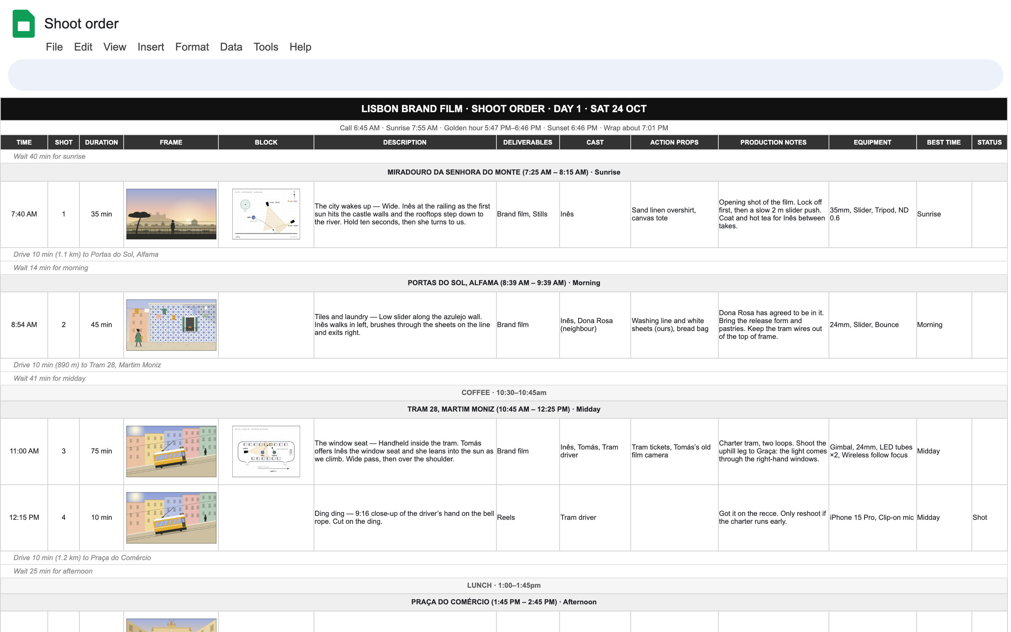The image size is (1011, 632).
Task: Click the 'Inês, Dona Rosa (neighbour)' cast cell
Action: (x=595, y=325)
